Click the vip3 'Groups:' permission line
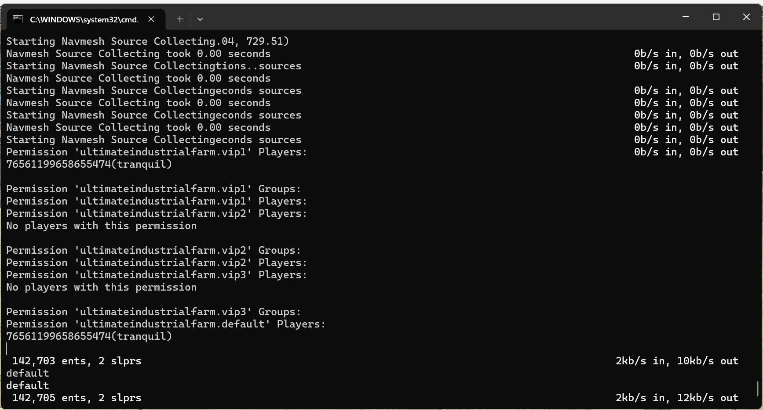The image size is (763, 410). pos(153,312)
